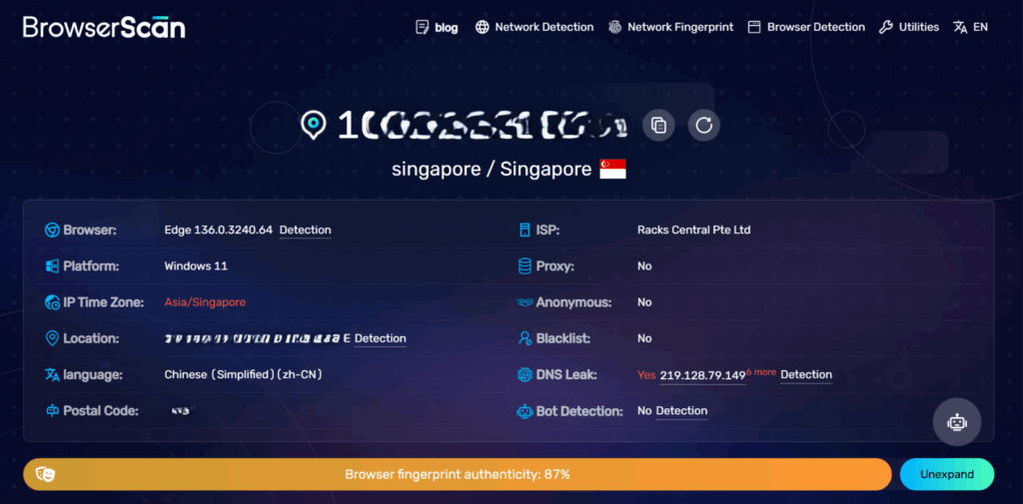Open Network Fingerprint menu
Viewport: 1023px width, 504px height.
[x=680, y=27]
